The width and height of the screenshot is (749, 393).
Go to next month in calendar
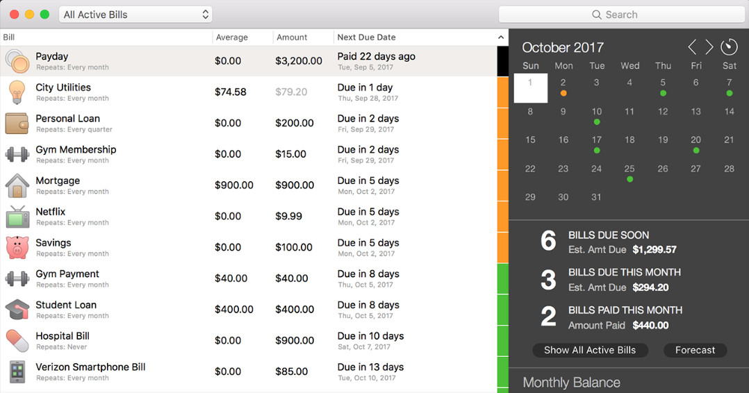coord(709,47)
